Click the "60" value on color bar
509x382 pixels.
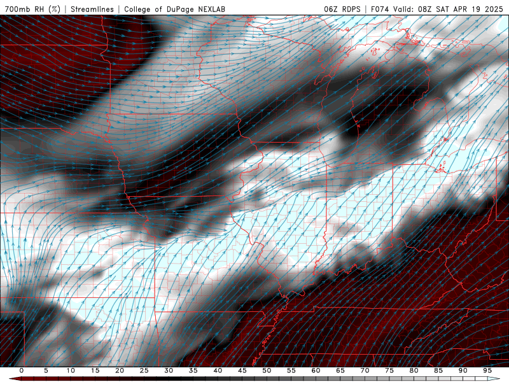click(x=316, y=371)
